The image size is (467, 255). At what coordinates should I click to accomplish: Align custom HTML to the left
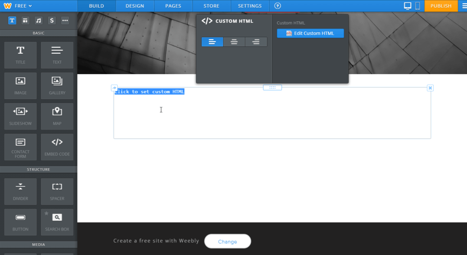click(212, 42)
